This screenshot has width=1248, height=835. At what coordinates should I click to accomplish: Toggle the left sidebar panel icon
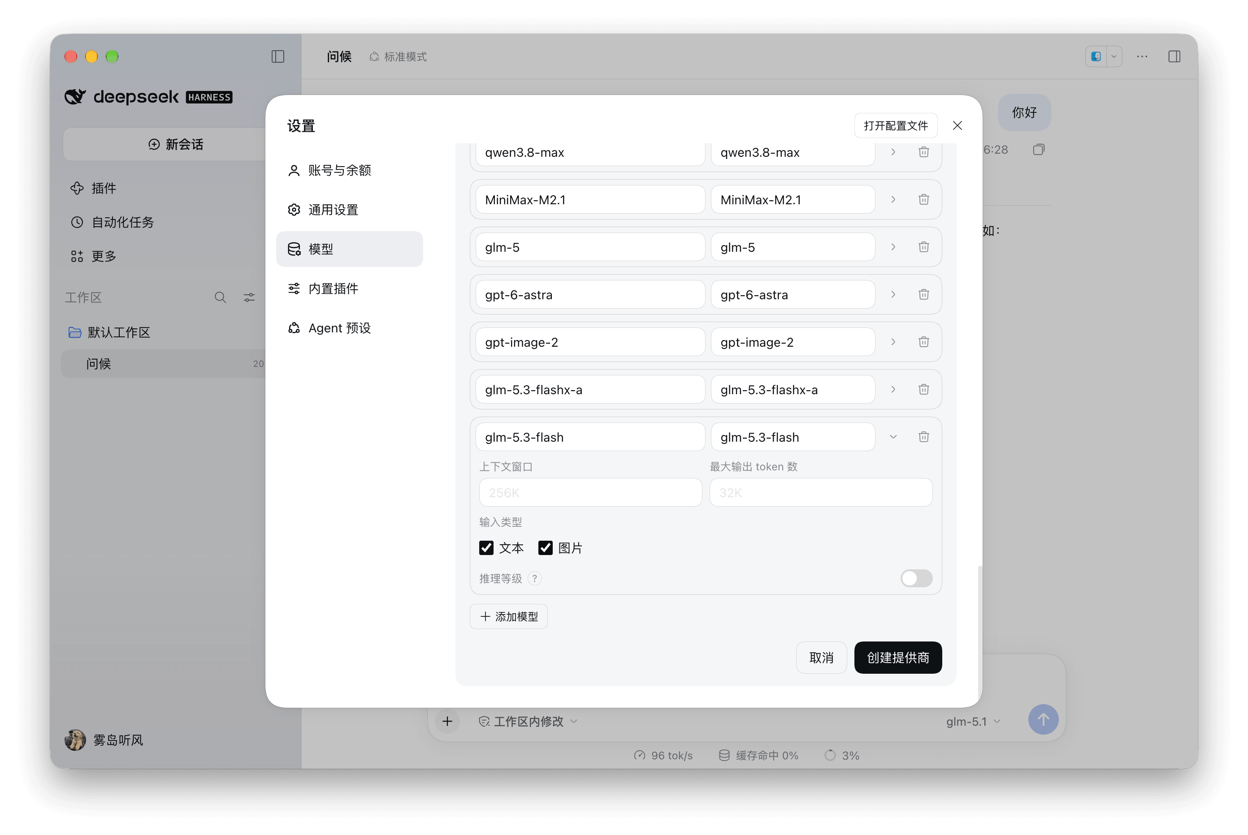277,56
